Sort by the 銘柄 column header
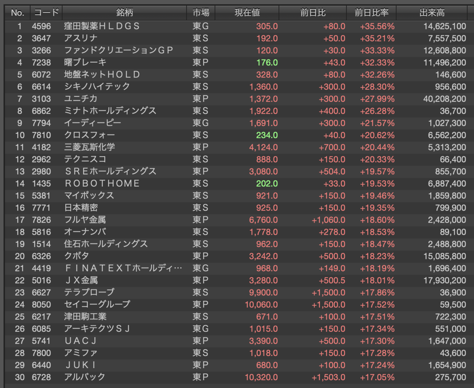The height and width of the screenshot is (388, 474). 124,13
